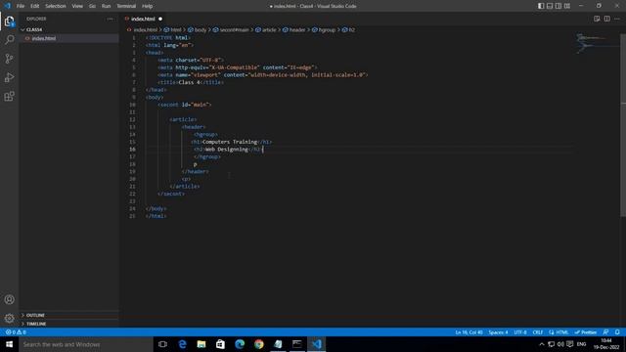Open the Edit menu
Image resolution: width=626 pixels, height=352 pixels.
(x=35, y=6)
